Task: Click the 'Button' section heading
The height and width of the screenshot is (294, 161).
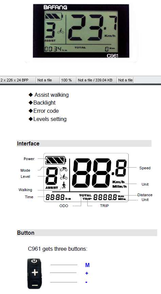Action: (x=25, y=233)
